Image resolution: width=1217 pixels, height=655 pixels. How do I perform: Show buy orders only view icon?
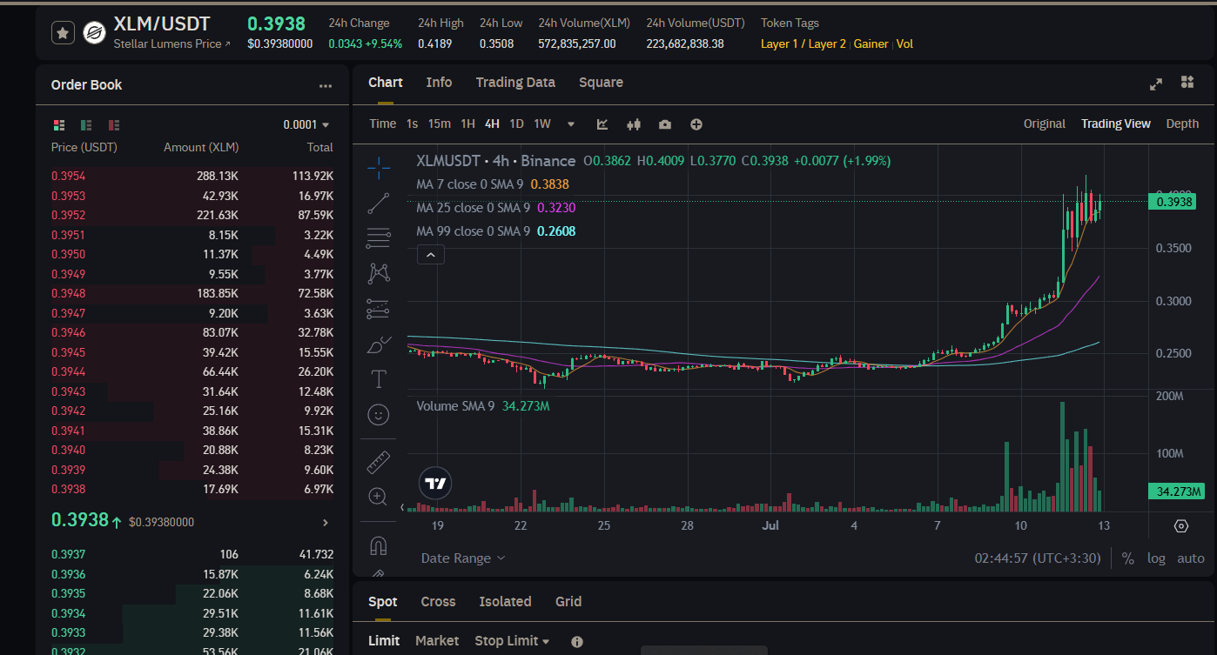(86, 125)
